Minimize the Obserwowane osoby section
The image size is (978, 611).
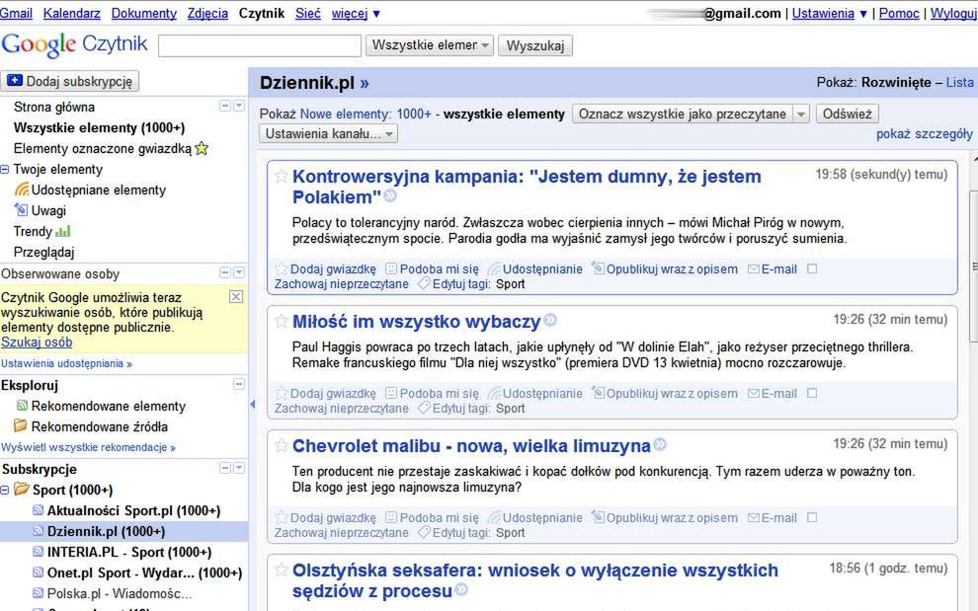(225, 273)
